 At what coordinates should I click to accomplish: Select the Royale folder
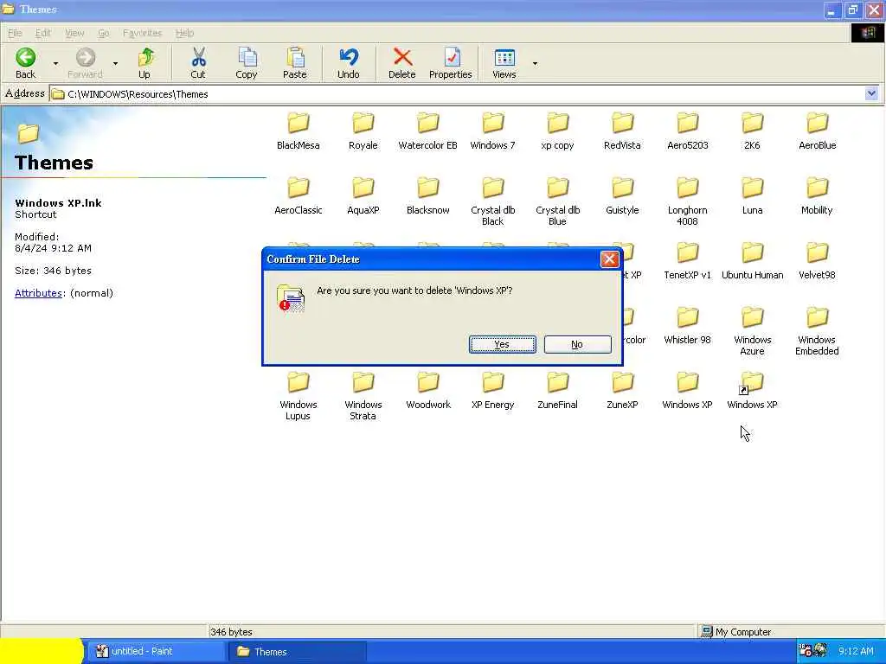tap(363, 131)
